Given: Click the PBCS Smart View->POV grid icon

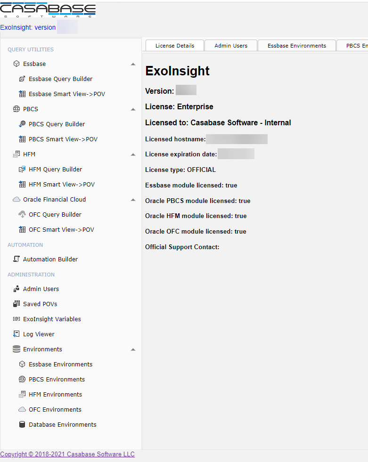Looking at the screenshot, I should [22, 139].
